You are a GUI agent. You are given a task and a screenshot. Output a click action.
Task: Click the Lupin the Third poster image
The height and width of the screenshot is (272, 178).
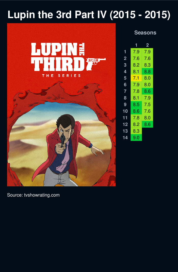pyautogui.click(x=61, y=105)
